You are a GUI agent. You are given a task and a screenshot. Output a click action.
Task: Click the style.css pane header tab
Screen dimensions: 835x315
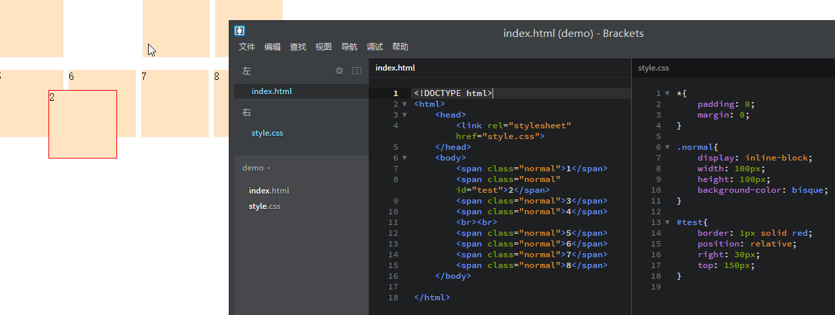(653, 68)
